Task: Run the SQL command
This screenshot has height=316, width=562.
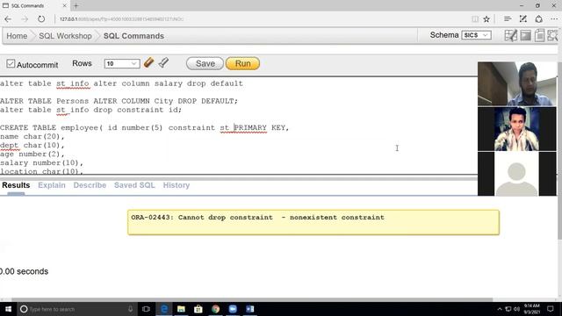Action: (x=242, y=63)
